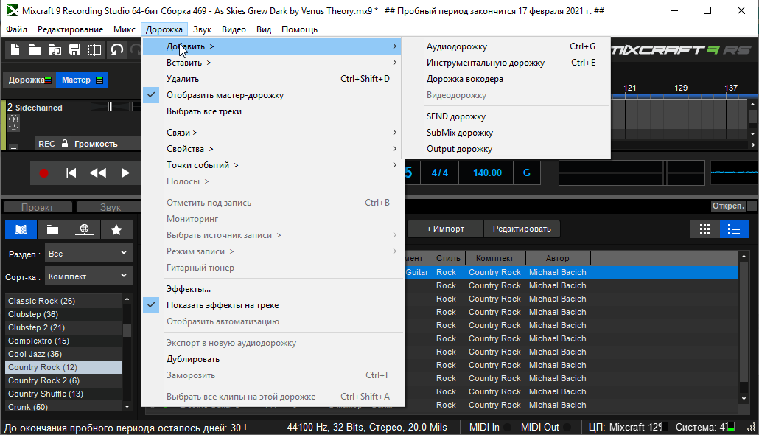Start recording with the red record button

click(x=43, y=173)
